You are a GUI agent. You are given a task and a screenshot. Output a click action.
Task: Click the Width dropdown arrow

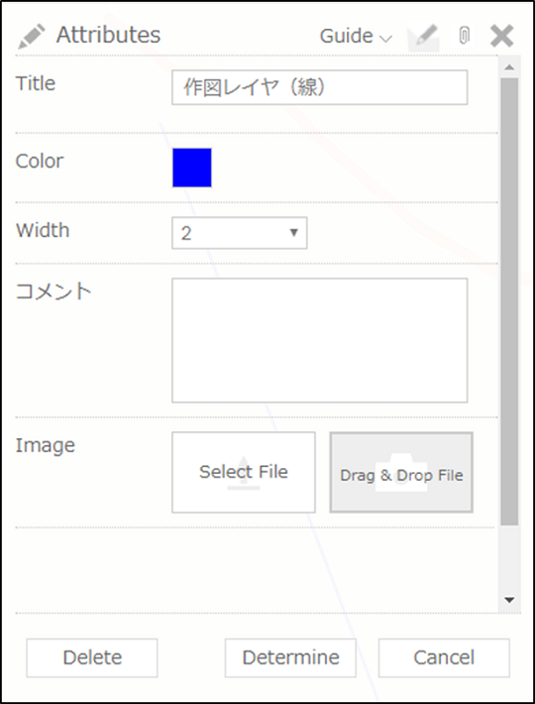[x=293, y=233]
